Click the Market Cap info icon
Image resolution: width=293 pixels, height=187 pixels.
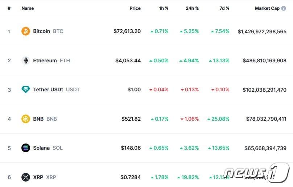(x=284, y=8)
